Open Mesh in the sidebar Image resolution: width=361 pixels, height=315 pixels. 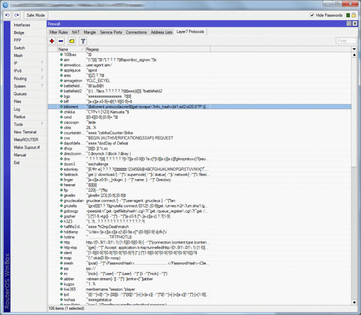coord(18,56)
